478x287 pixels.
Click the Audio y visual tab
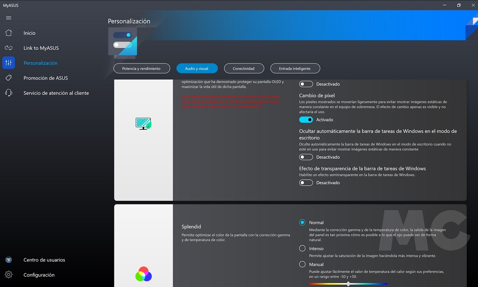[197, 68]
